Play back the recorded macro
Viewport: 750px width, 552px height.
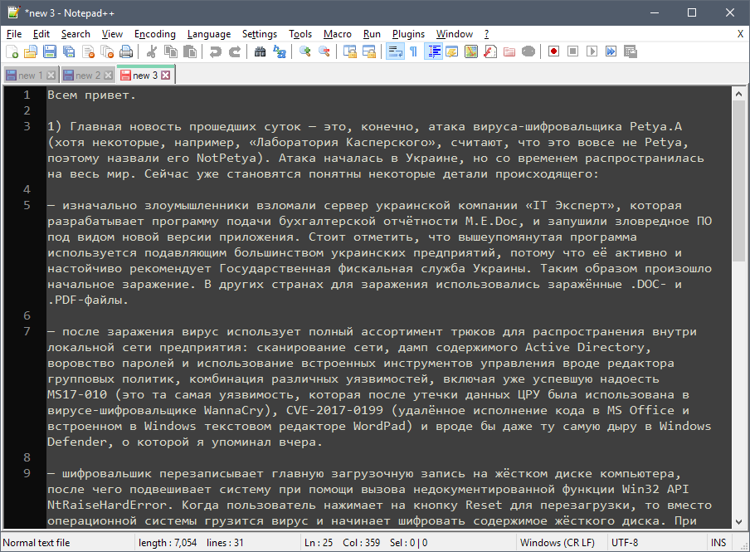[592, 51]
